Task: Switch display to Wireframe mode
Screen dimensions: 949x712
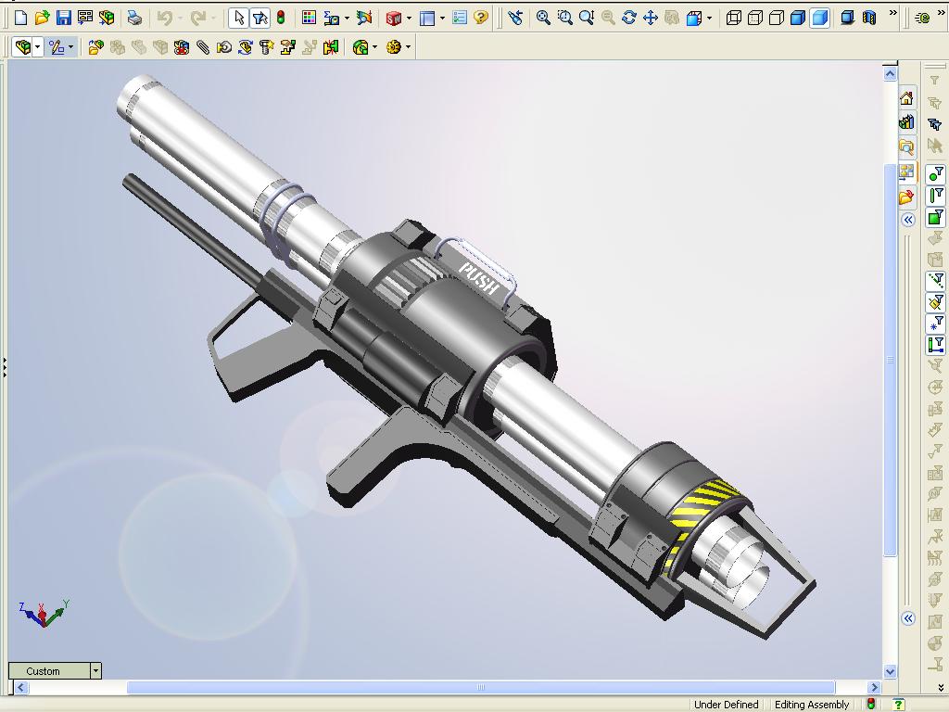Action: (x=734, y=18)
